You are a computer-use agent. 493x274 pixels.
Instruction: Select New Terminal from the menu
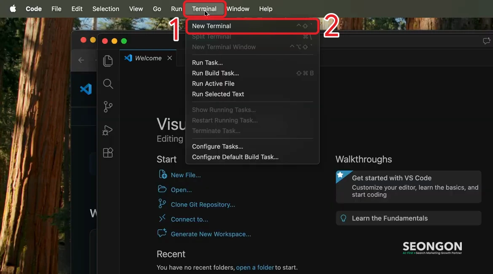pyautogui.click(x=252, y=26)
